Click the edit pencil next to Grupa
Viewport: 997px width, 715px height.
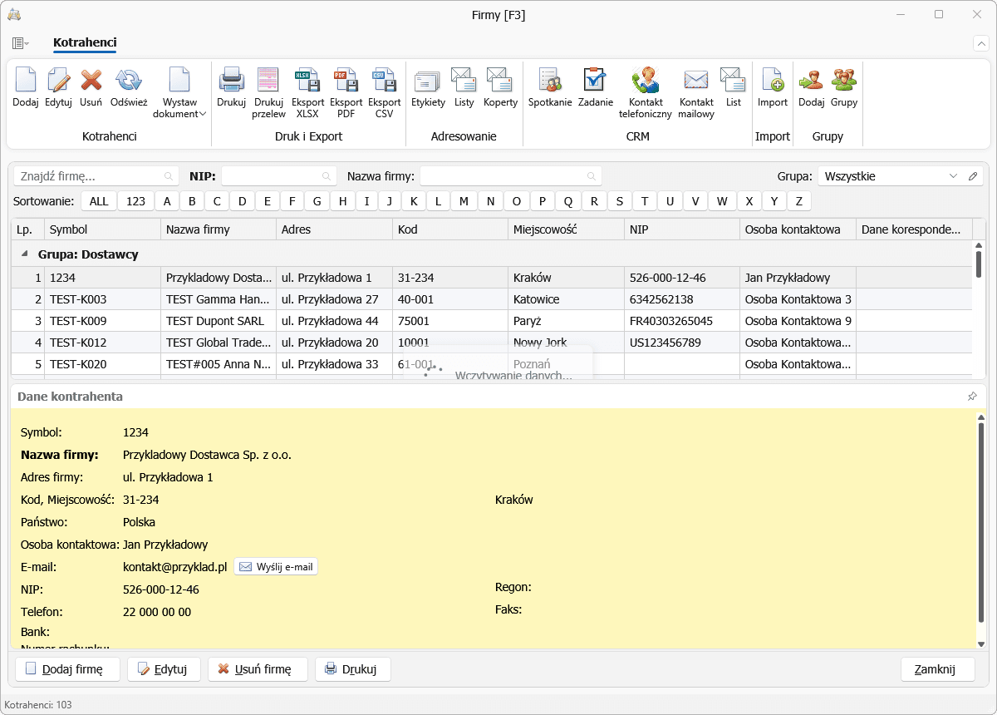[x=974, y=176]
